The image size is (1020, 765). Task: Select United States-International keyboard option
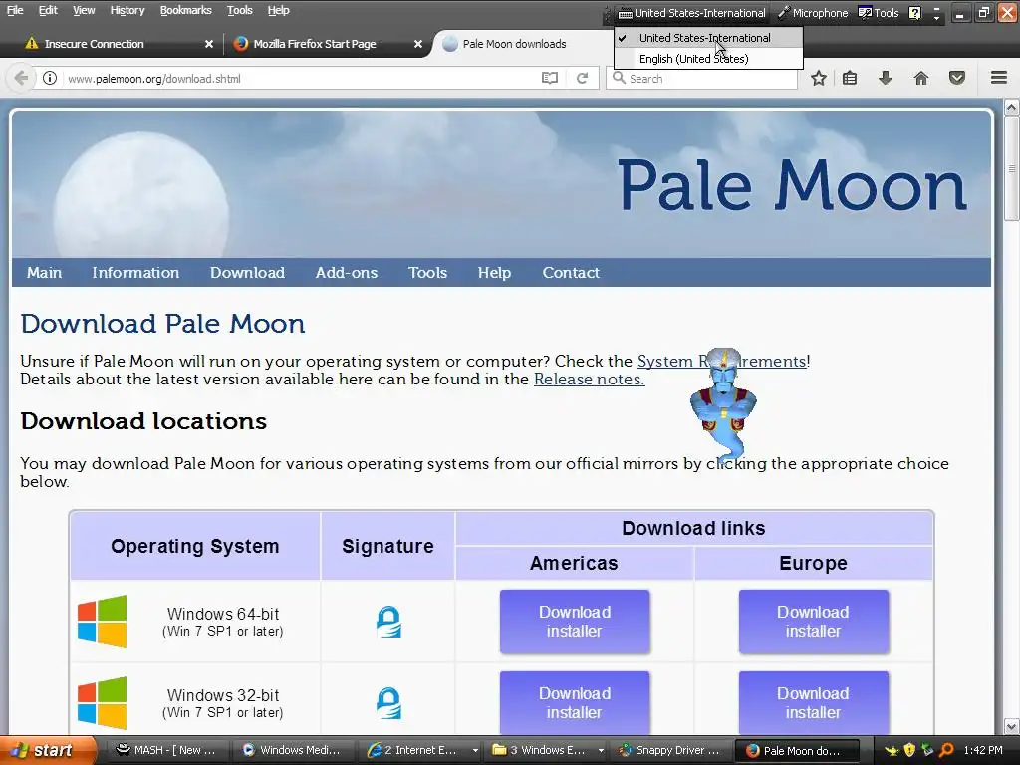point(708,38)
